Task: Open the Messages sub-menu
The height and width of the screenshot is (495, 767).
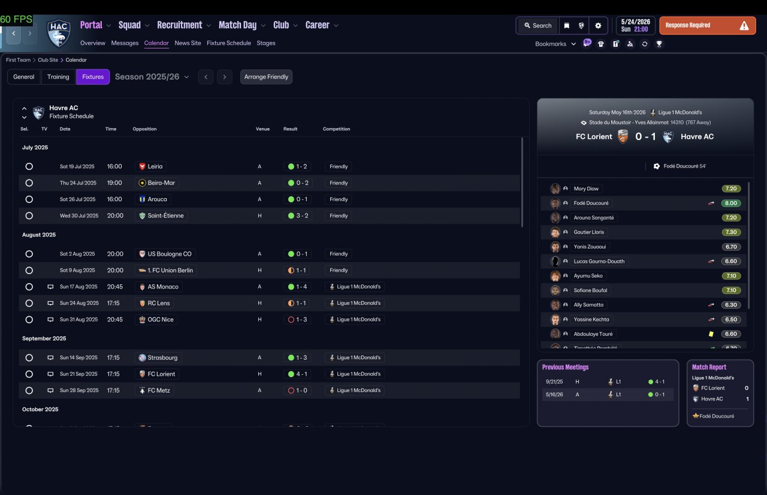Action: (125, 43)
